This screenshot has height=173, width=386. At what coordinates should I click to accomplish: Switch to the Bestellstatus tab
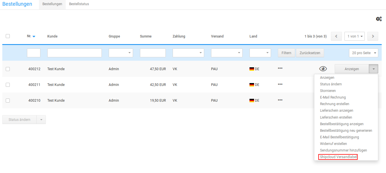(x=79, y=4)
